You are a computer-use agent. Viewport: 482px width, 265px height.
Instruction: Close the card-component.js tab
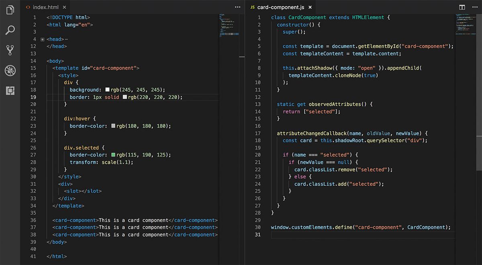(310, 7)
